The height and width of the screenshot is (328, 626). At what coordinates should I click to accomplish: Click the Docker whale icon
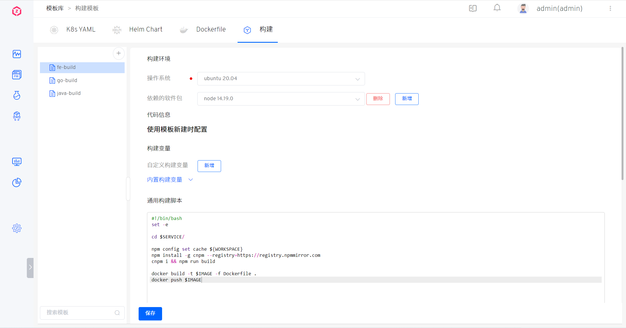(x=184, y=30)
